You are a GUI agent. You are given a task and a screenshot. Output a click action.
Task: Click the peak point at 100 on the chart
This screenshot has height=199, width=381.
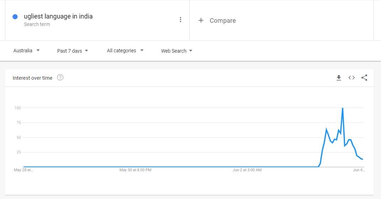pos(343,108)
